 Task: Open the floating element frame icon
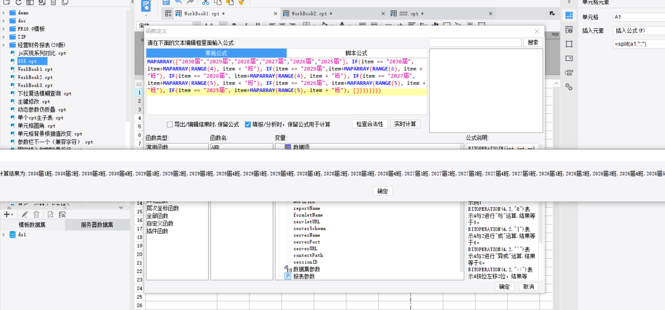coord(569,44)
